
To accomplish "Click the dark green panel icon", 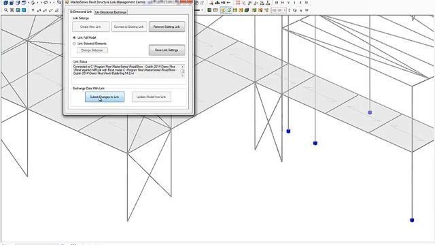I will 209,10.
